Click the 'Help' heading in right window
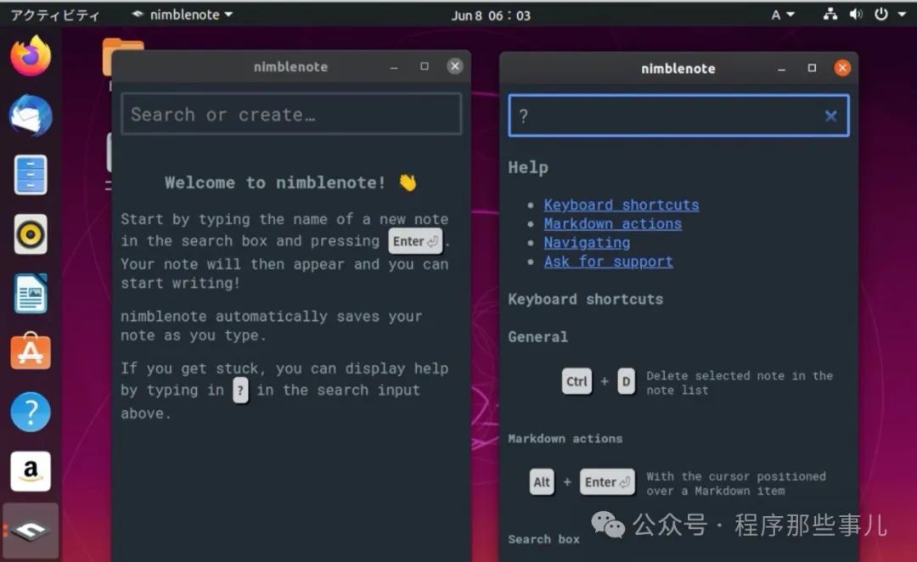The height and width of the screenshot is (562, 917). (528, 168)
